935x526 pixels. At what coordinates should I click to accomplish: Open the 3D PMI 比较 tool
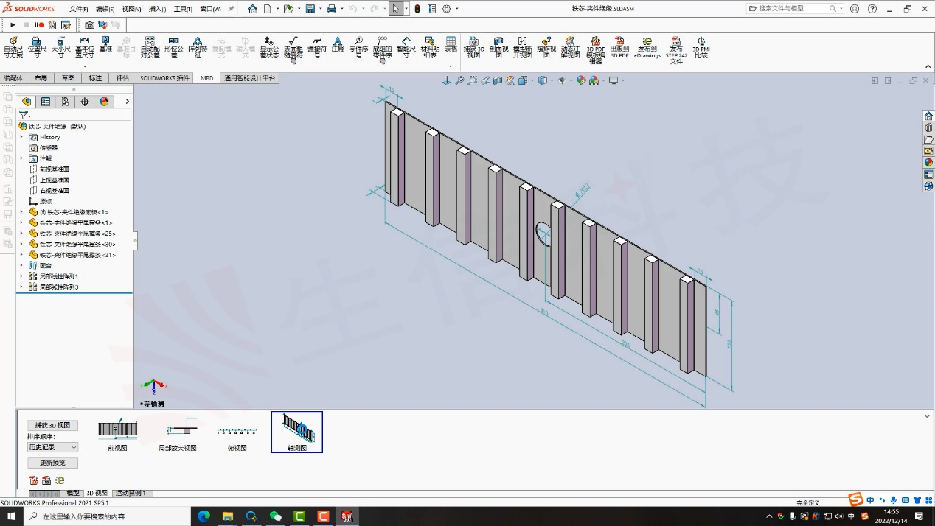click(701, 47)
